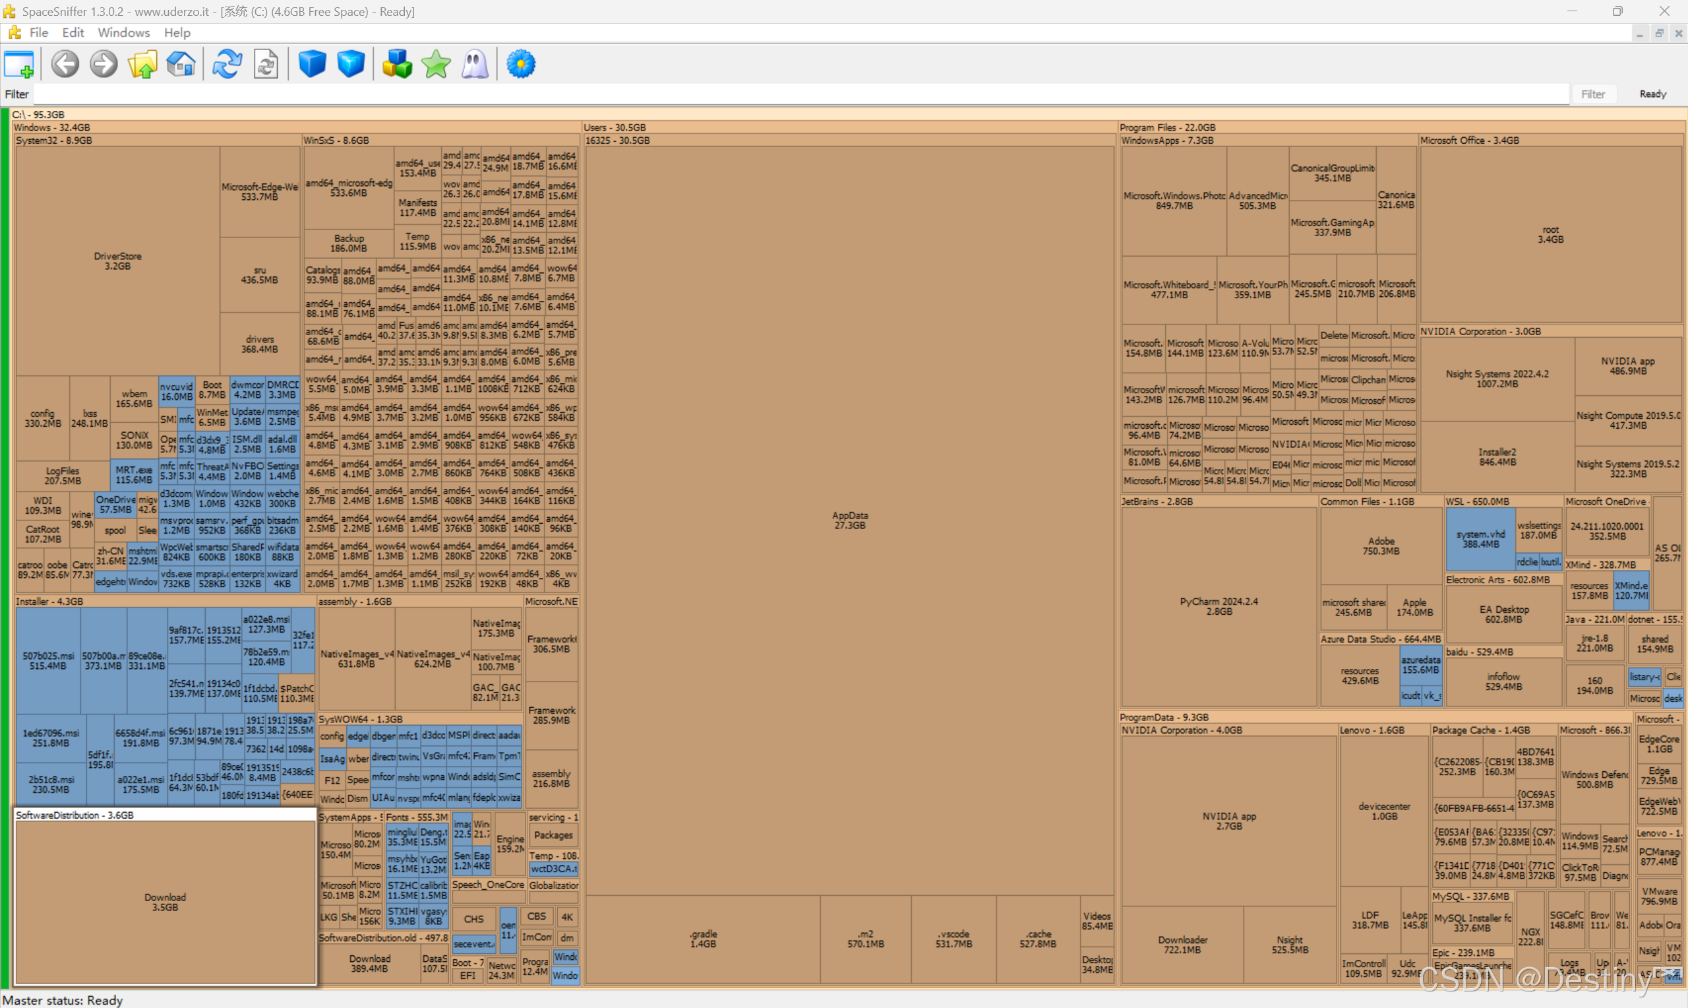Click the PyCharm 2024.2.4 block

[x=1219, y=606]
